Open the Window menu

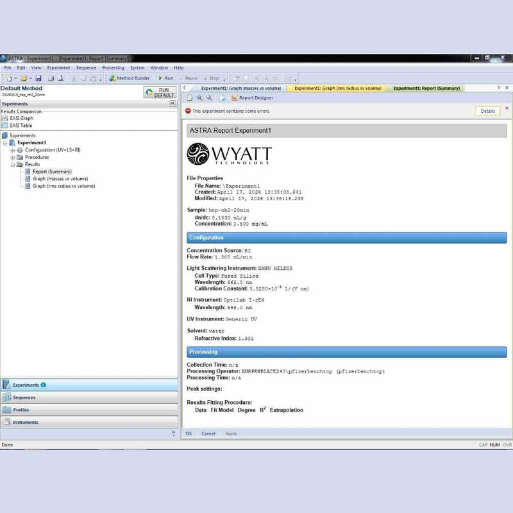159,68
